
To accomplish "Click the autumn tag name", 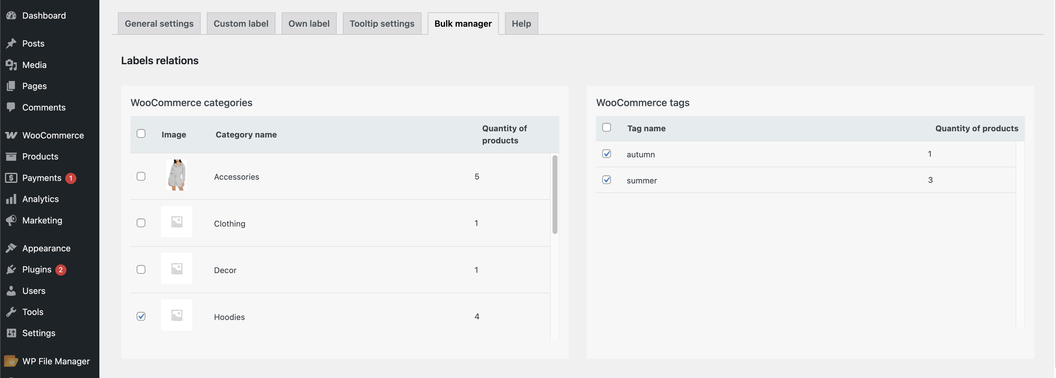I will tap(641, 154).
